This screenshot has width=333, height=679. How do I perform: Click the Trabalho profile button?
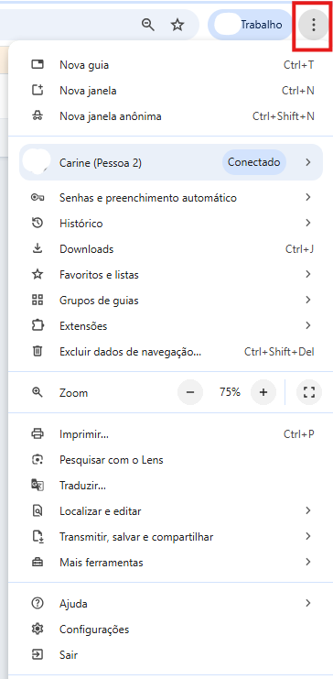click(x=251, y=25)
